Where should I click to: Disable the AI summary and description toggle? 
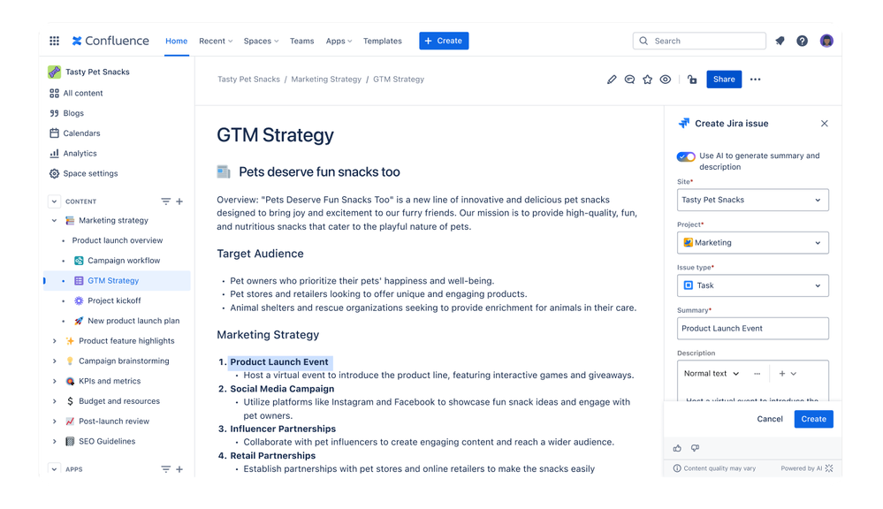[685, 156]
